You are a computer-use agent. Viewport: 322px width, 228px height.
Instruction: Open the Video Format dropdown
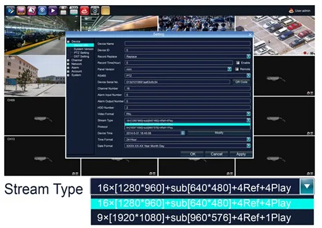tap(249, 113)
